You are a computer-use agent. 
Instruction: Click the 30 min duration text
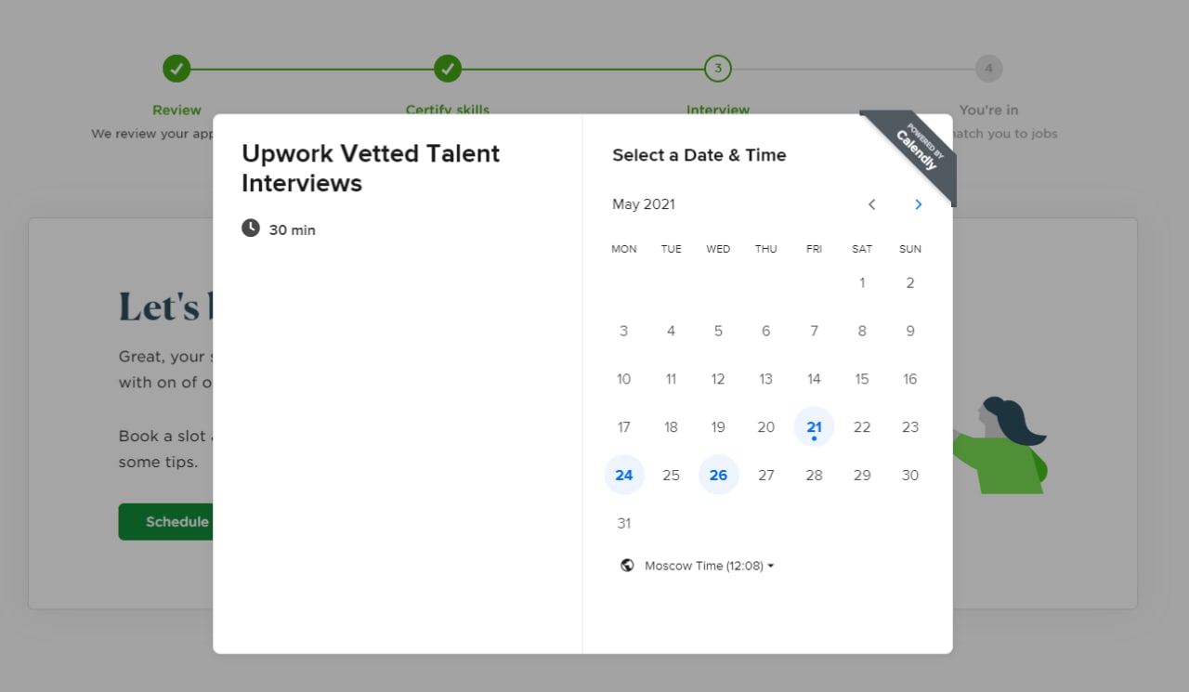click(x=293, y=230)
